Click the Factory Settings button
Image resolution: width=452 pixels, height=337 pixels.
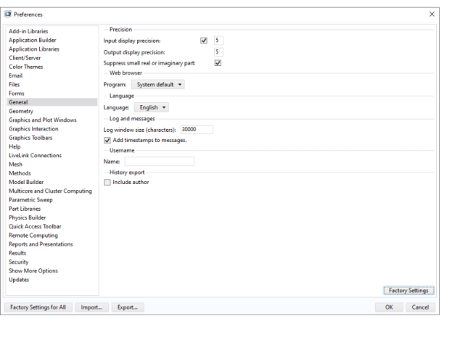coord(408,291)
